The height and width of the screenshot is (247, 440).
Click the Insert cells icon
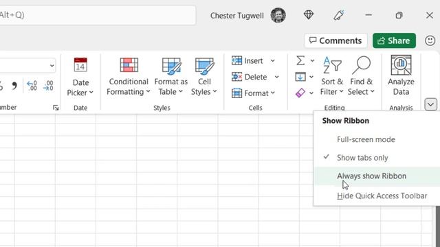click(236, 60)
